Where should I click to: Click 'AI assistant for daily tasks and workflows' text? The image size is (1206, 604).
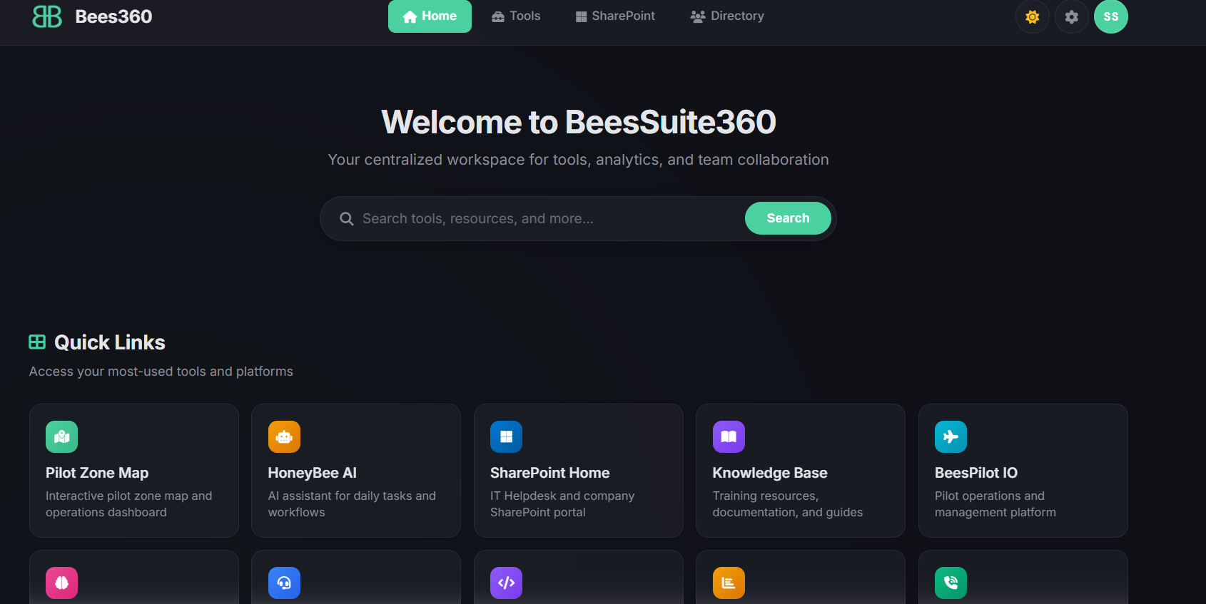352,504
